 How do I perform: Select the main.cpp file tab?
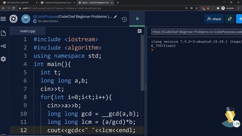coord(28,31)
